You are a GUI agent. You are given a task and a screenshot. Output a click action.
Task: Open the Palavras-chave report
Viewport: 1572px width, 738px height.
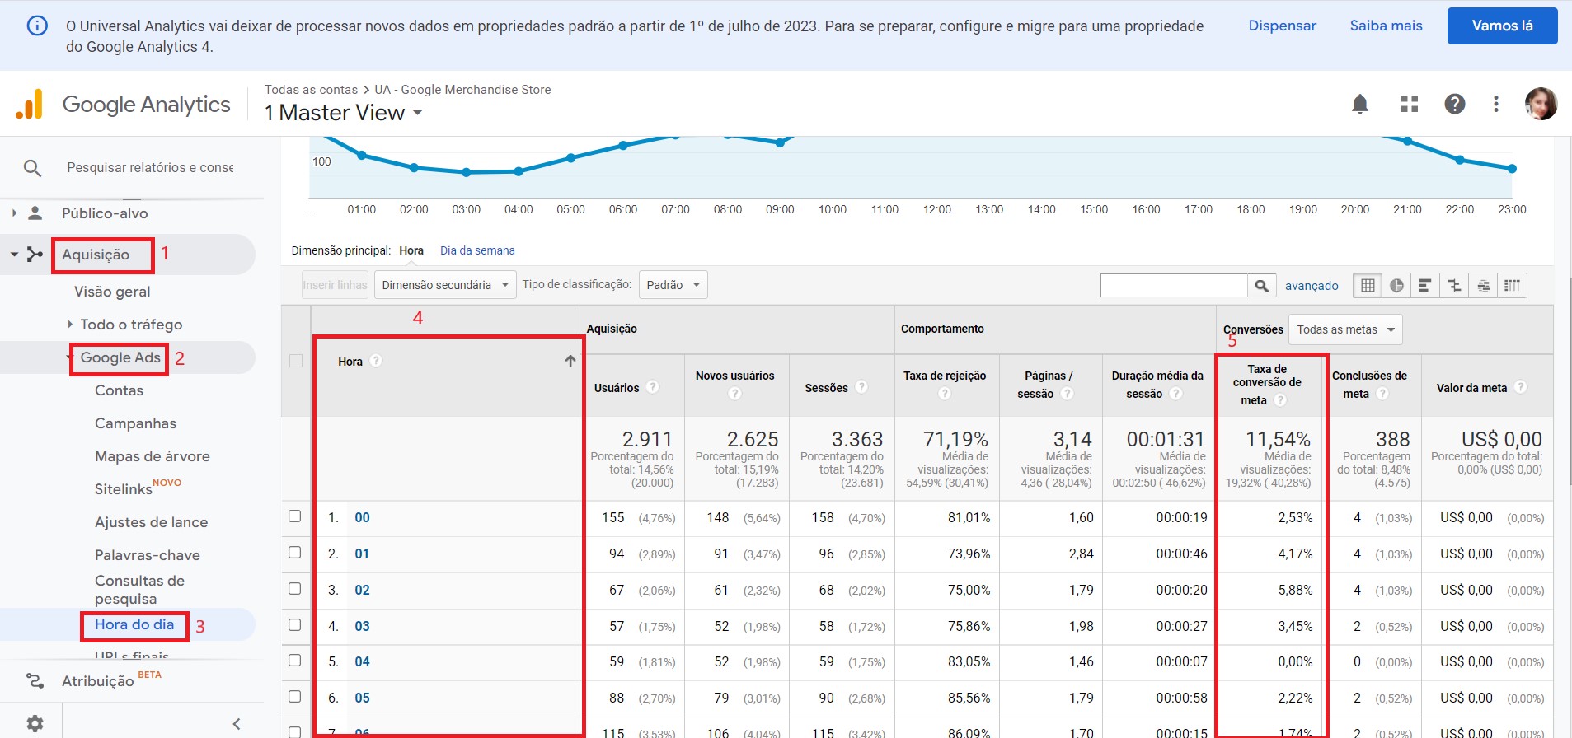[x=148, y=555]
